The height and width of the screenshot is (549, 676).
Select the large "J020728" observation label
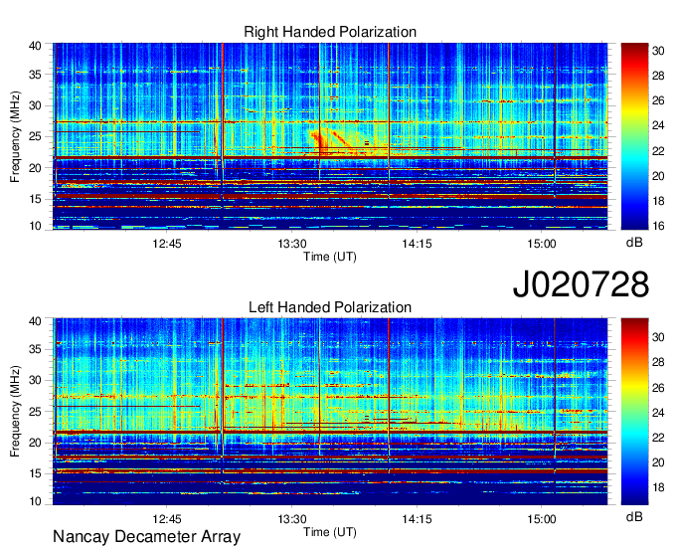coord(581,283)
